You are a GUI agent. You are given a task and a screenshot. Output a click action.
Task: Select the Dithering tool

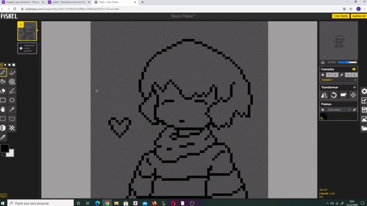click(x=12, y=128)
